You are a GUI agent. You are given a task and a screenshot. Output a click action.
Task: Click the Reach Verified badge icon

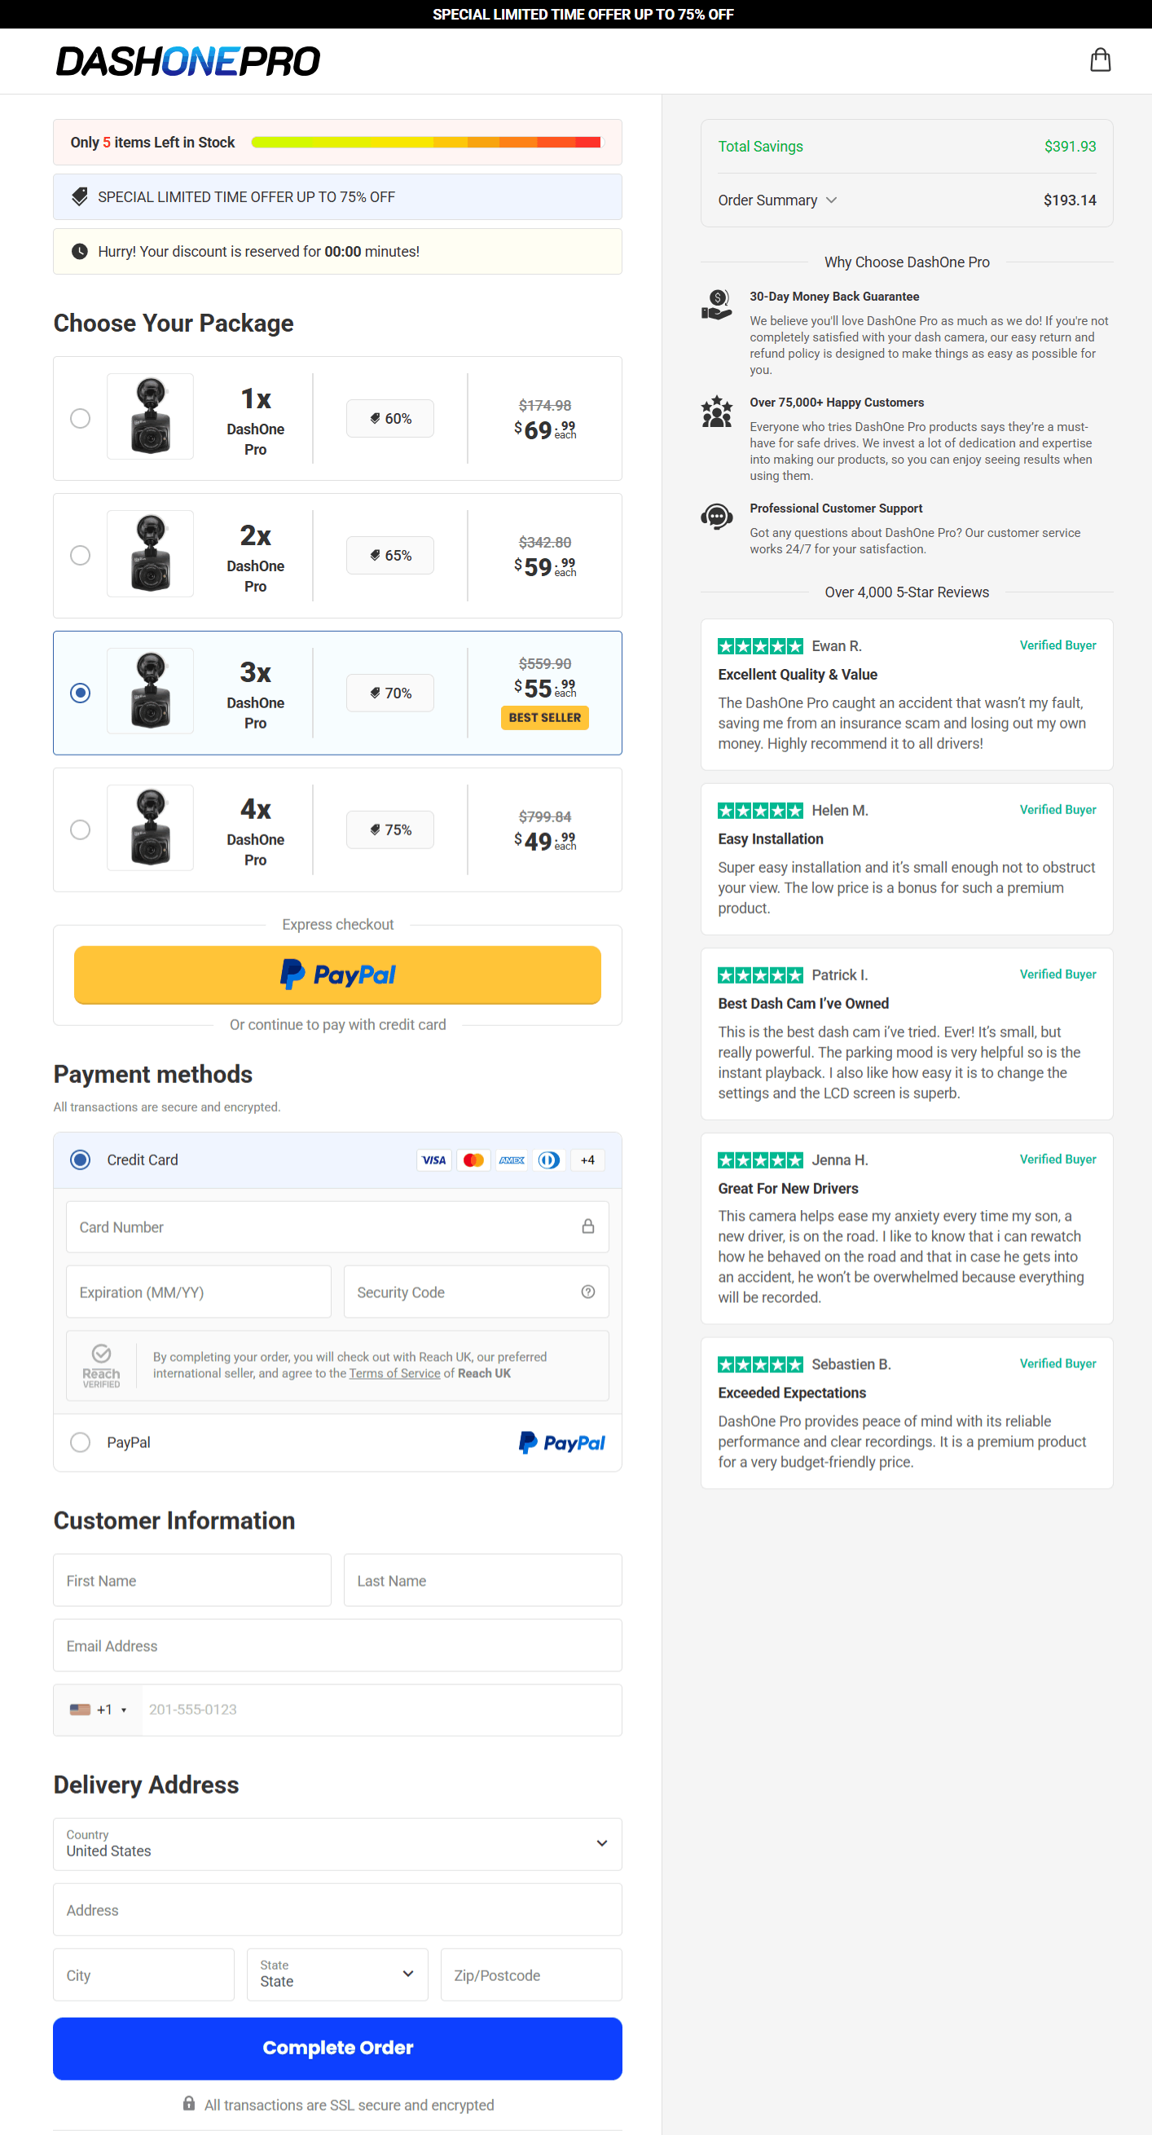[x=101, y=1364]
